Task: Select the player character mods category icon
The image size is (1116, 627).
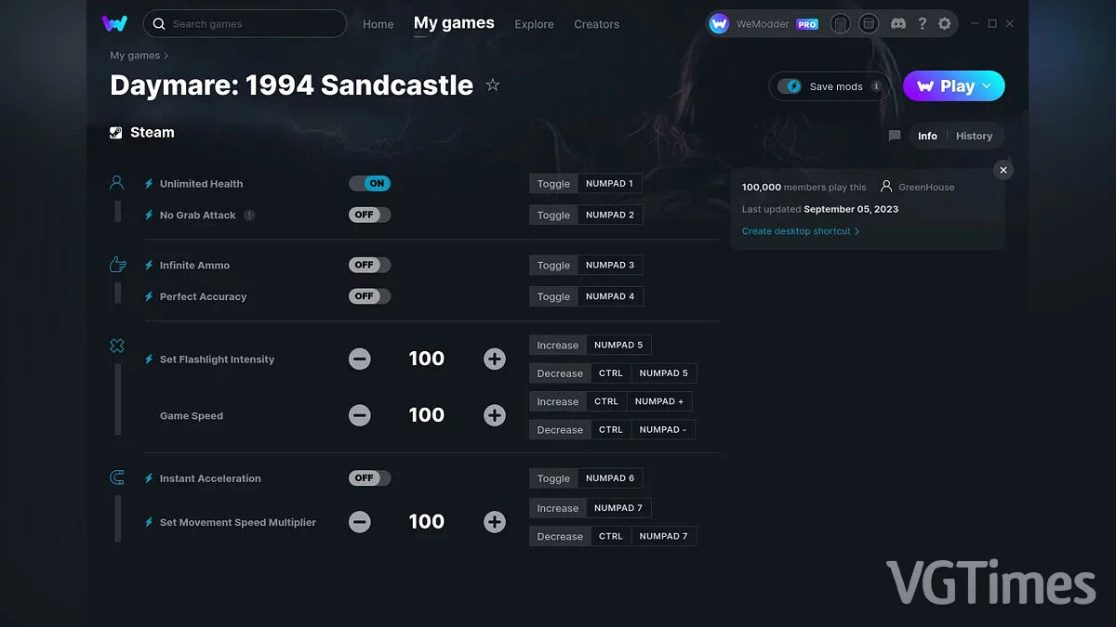Action: 116,182
